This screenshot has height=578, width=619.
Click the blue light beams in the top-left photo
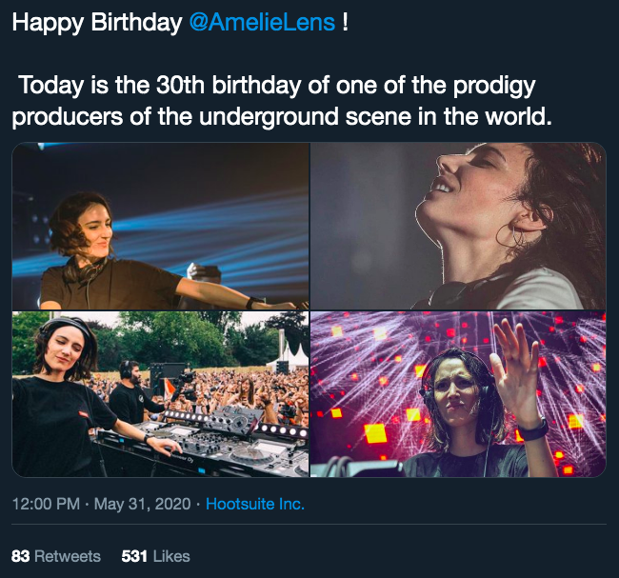coord(219,229)
